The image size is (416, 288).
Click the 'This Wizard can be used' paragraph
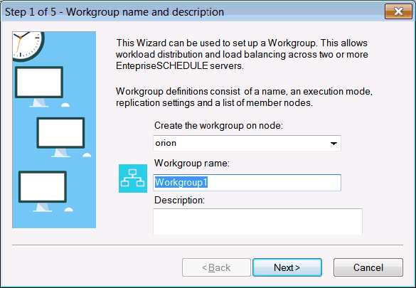[x=242, y=54]
